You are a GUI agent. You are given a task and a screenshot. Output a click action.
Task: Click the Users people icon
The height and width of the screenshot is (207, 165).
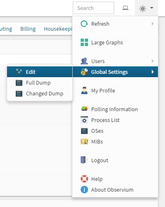click(x=84, y=61)
